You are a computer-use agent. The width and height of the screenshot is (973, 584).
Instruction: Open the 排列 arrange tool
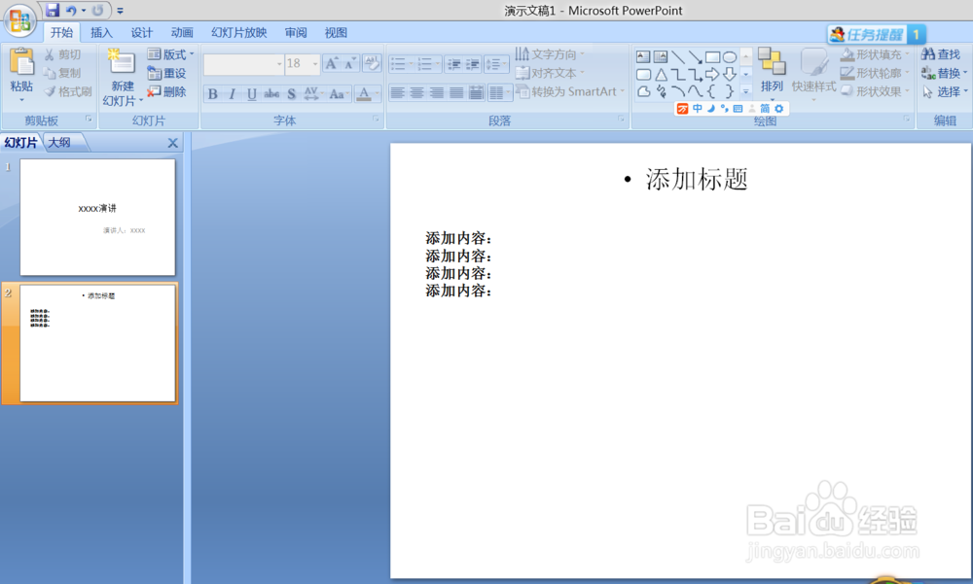click(x=772, y=73)
